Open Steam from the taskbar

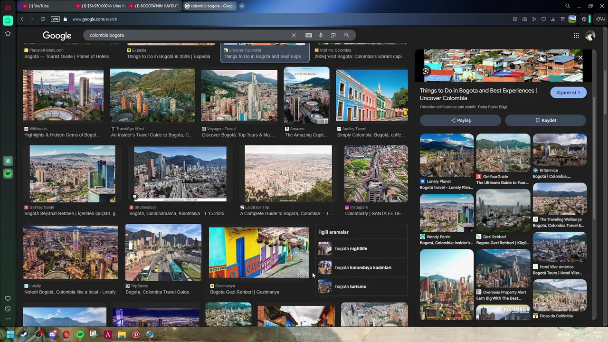click(24, 334)
